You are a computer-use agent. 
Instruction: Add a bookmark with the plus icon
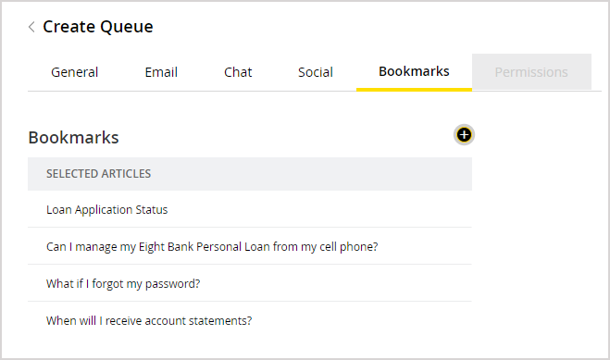point(464,135)
